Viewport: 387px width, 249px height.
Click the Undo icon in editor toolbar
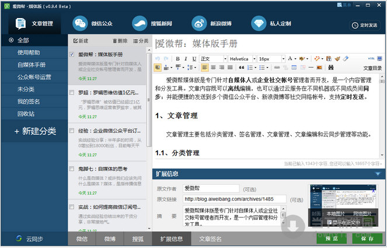pos(158,59)
